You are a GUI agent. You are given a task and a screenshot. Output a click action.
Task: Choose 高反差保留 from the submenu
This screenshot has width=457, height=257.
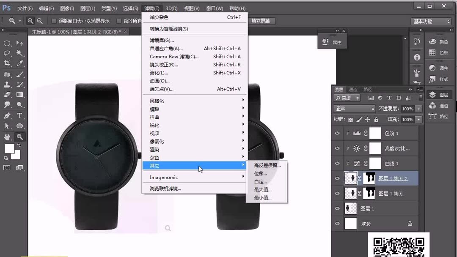(x=267, y=165)
